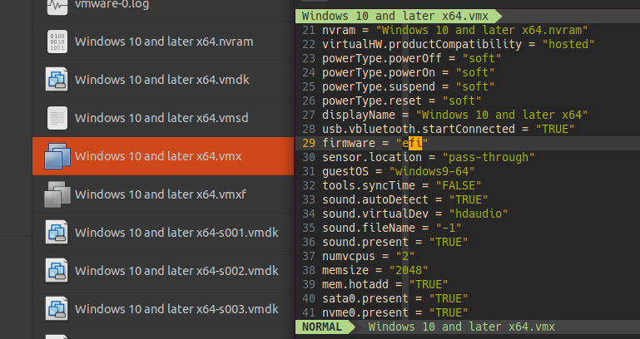640x339 pixels.
Task: Click the powerType.suspend setting line
Action: [x=408, y=86]
